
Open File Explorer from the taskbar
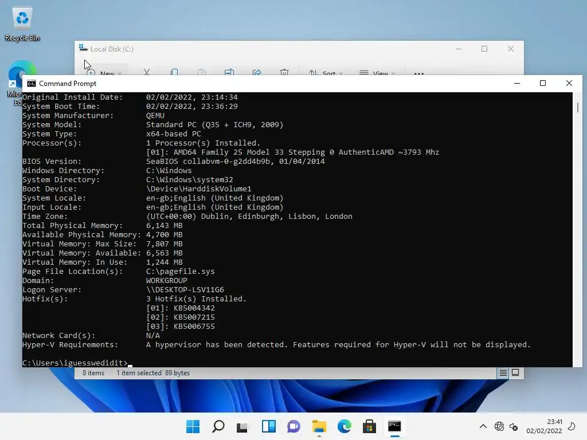[319, 426]
